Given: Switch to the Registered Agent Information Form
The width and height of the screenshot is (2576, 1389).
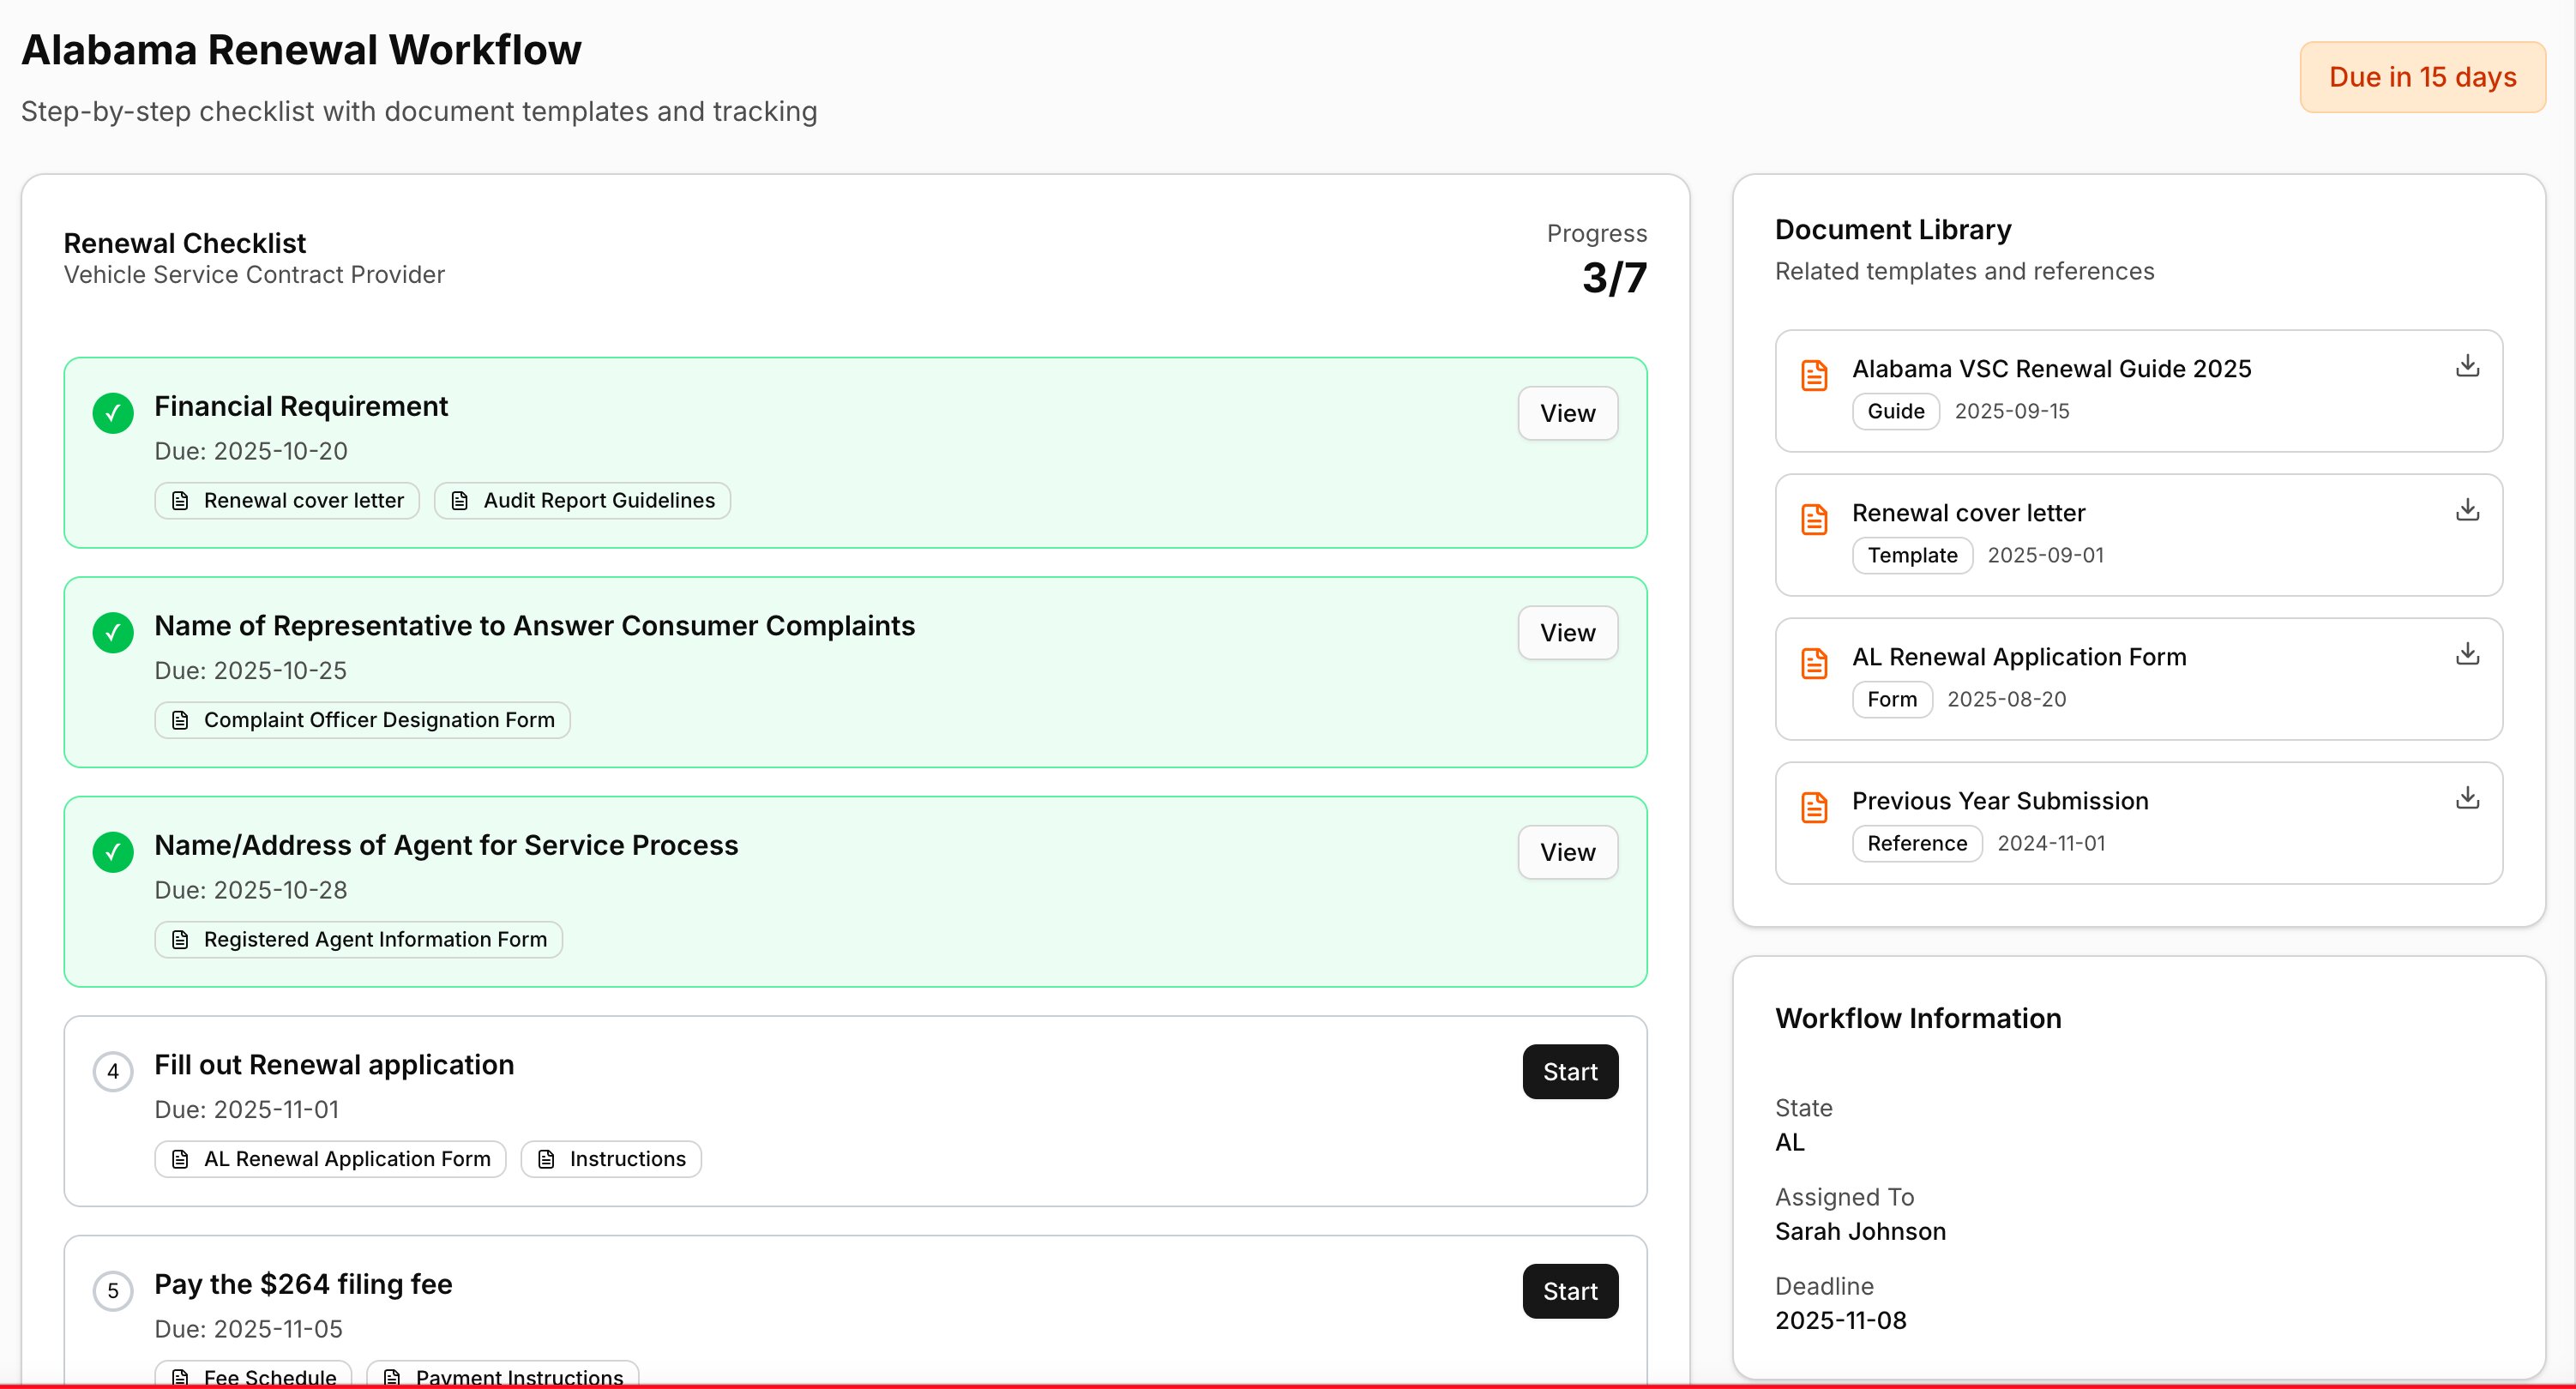Looking at the screenshot, I should (357, 939).
